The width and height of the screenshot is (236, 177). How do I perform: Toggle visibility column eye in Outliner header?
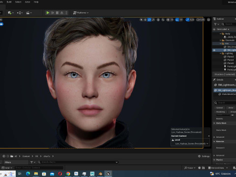214,29
